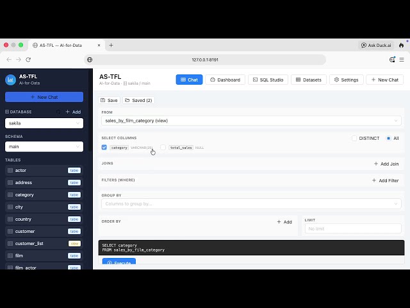The height and width of the screenshot is (308, 410).
Task: Open Saved (2) queries
Action: pos(138,100)
